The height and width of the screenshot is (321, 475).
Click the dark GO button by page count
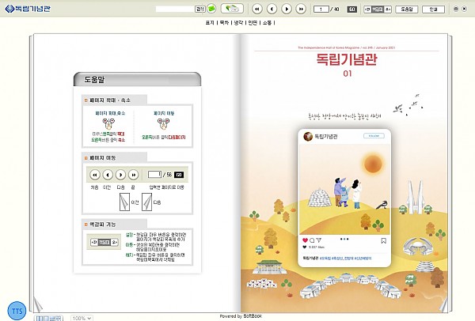pyautogui.click(x=351, y=9)
